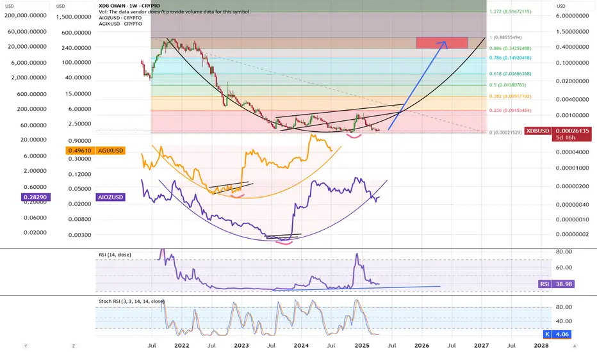Click 60.00 on the RSI scale
Image resolution: width=597 pixels, height=352 pixels.
pos(564,268)
